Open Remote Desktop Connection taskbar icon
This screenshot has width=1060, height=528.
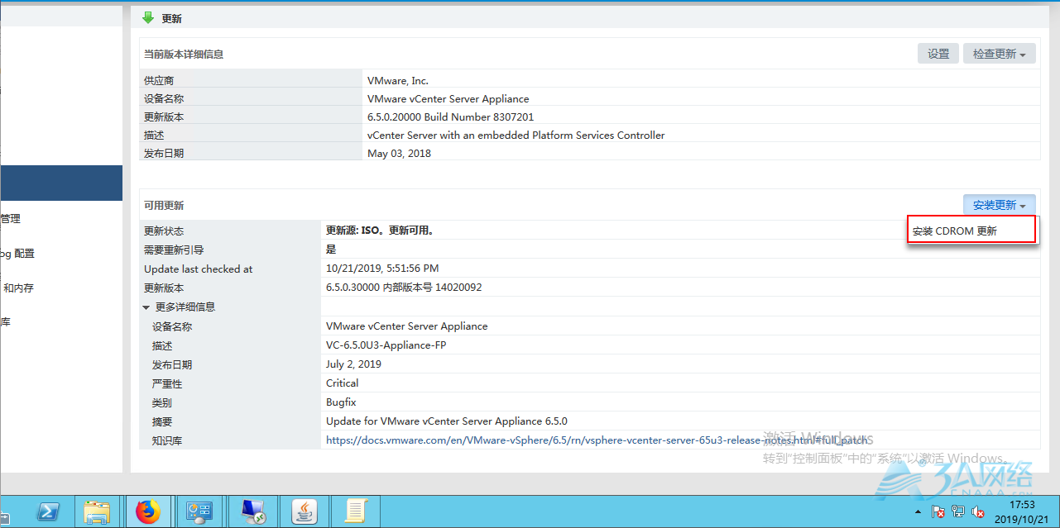pos(252,511)
